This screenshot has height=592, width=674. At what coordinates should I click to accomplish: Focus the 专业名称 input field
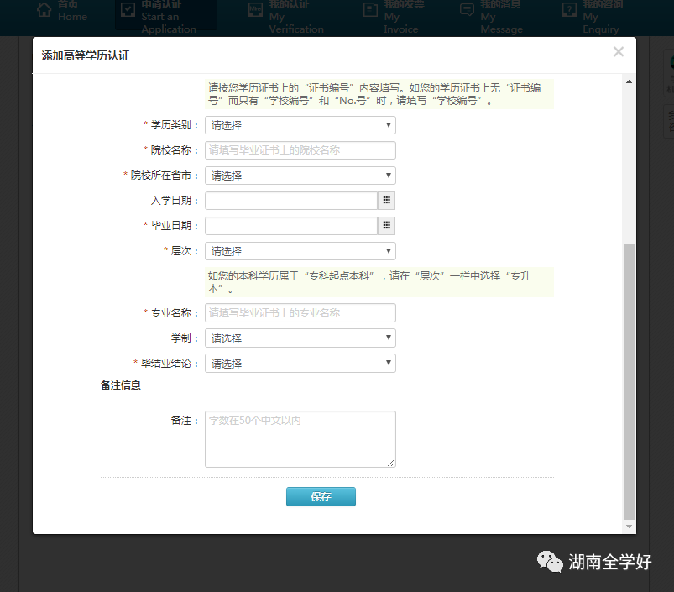[300, 313]
